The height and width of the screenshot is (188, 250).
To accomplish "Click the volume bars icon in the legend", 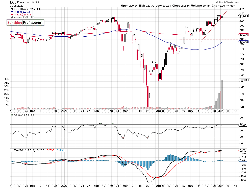I will click(12, 17).
